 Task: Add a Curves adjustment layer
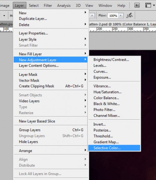114,72
